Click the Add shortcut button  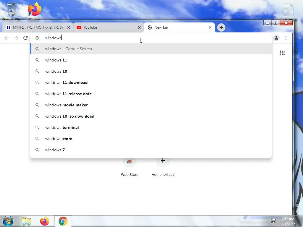(x=163, y=167)
